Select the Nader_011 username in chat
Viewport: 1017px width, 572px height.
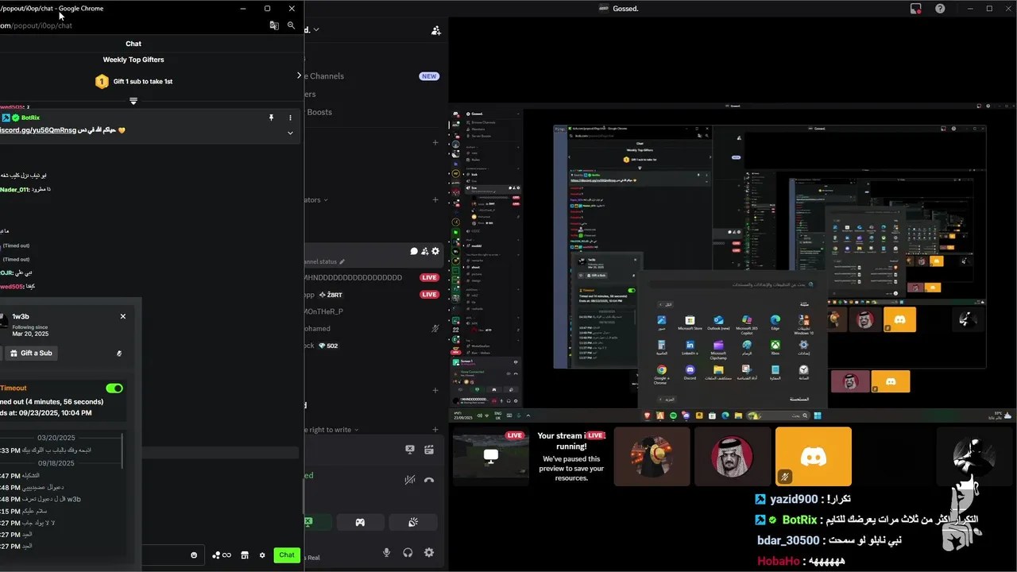click(14, 189)
